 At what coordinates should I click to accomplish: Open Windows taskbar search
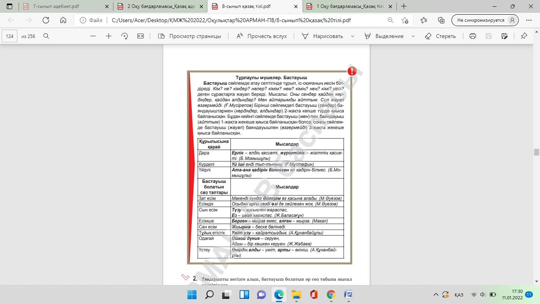(209, 294)
